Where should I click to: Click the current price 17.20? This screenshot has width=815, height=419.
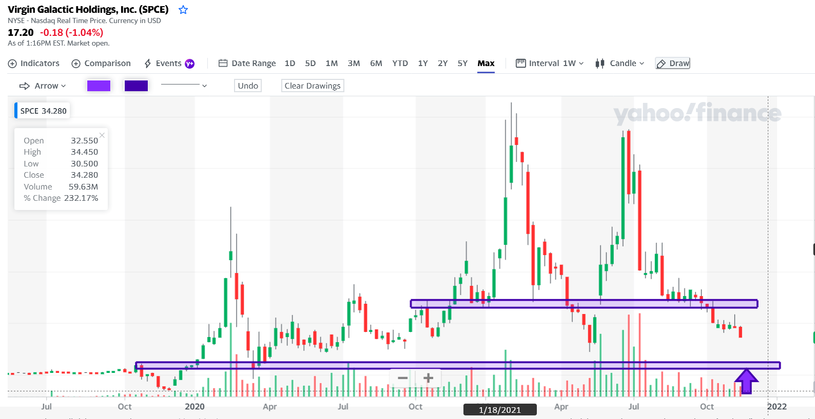pos(21,32)
